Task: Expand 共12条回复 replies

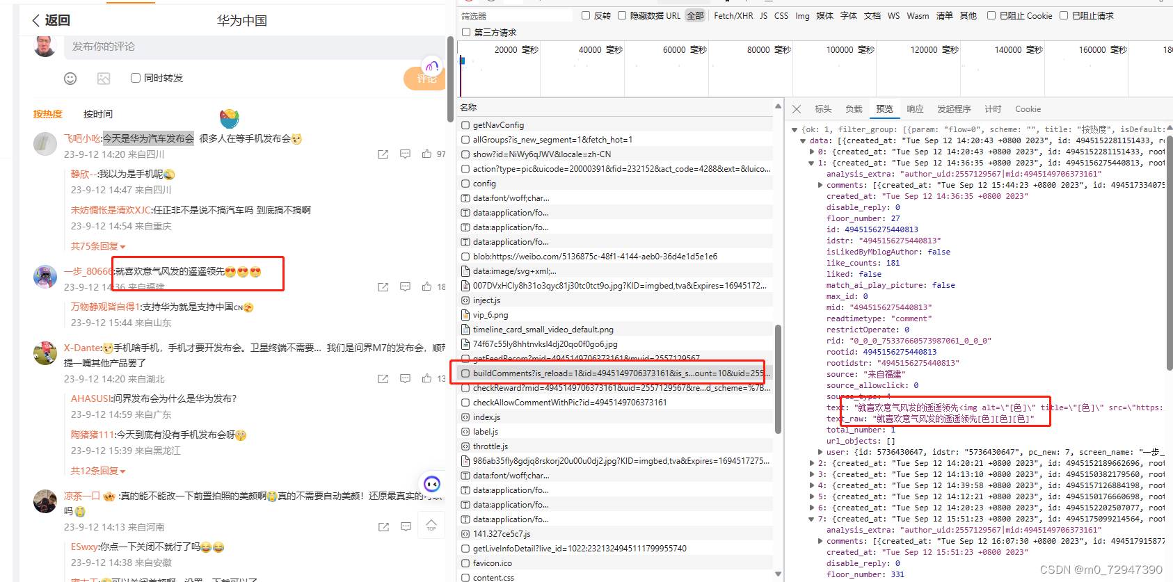Action: [98, 471]
